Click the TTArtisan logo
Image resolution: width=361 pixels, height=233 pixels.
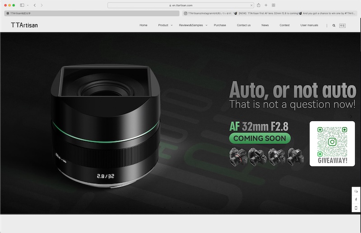(24, 25)
